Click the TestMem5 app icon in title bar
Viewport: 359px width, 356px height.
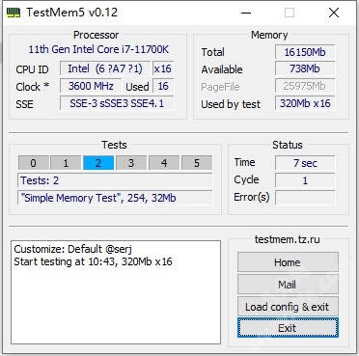point(14,13)
